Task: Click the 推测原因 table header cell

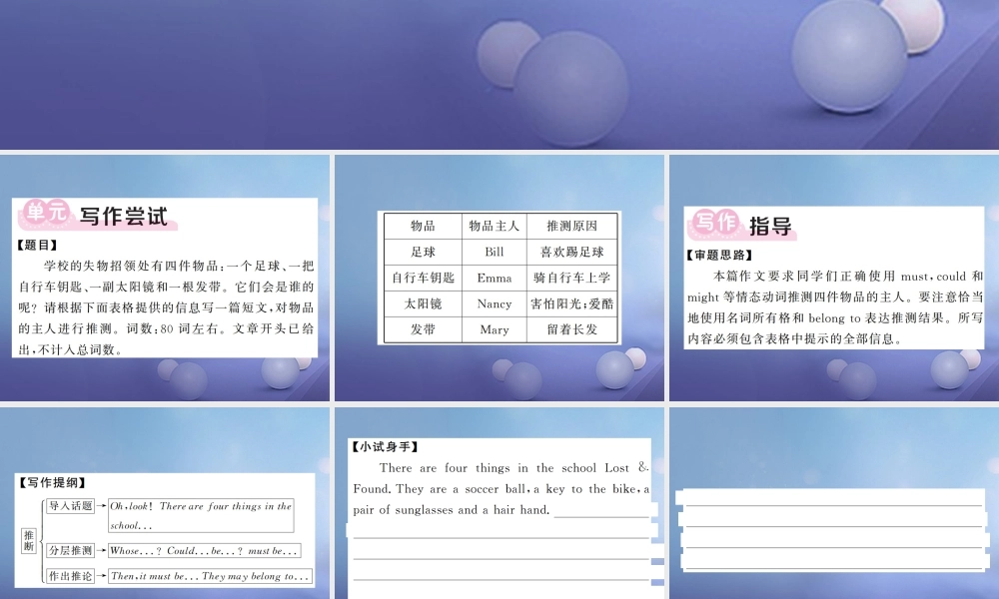Action: pyautogui.click(x=572, y=226)
